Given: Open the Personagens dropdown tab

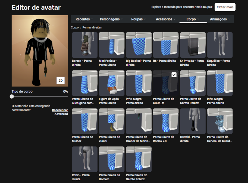Looking at the screenshot, I should point(111,19).
